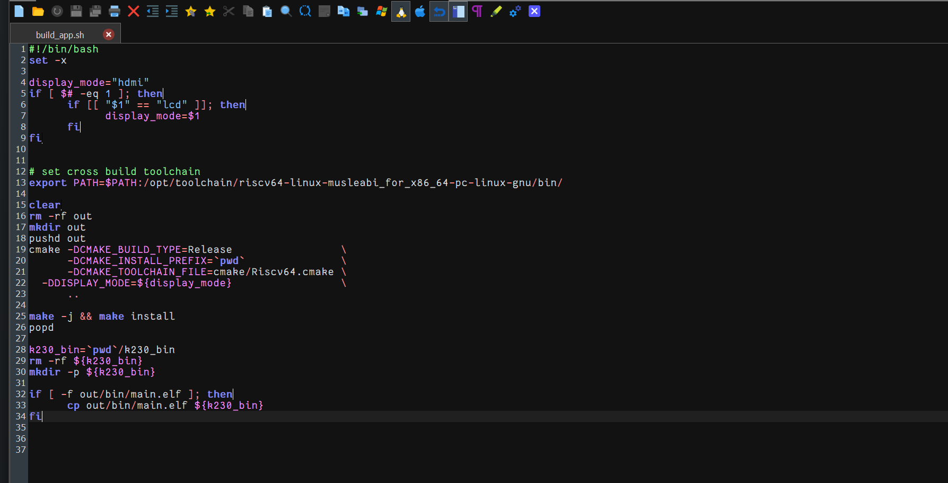This screenshot has width=948, height=483.
Task: Close the build_app.sh tab with red X
Action: [109, 34]
